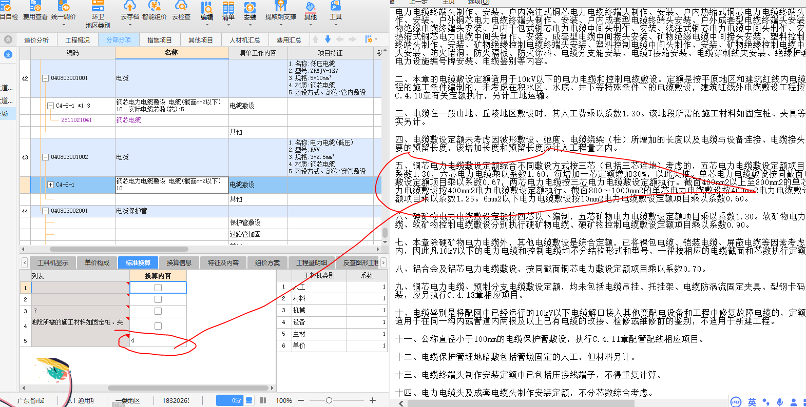Open the 人材机汇总 tab
The image size is (806, 407).
tap(244, 40)
